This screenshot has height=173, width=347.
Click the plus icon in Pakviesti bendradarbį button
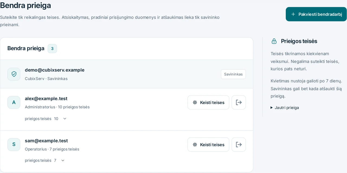[293, 14]
